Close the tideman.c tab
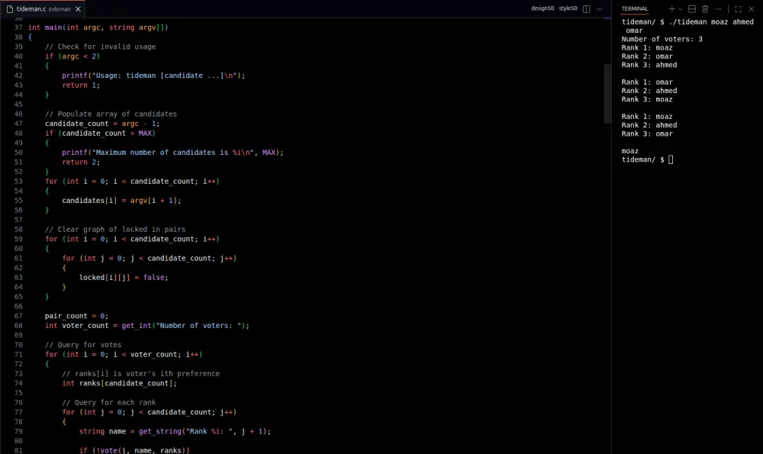763x454 pixels. tap(78, 8)
